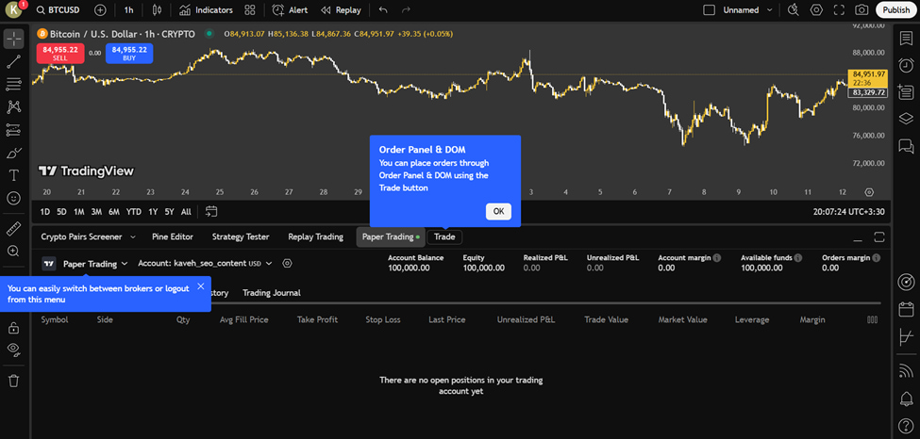The height and width of the screenshot is (439, 920).
Task: Open chart time axis settings gear
Action: click(870, 192)
